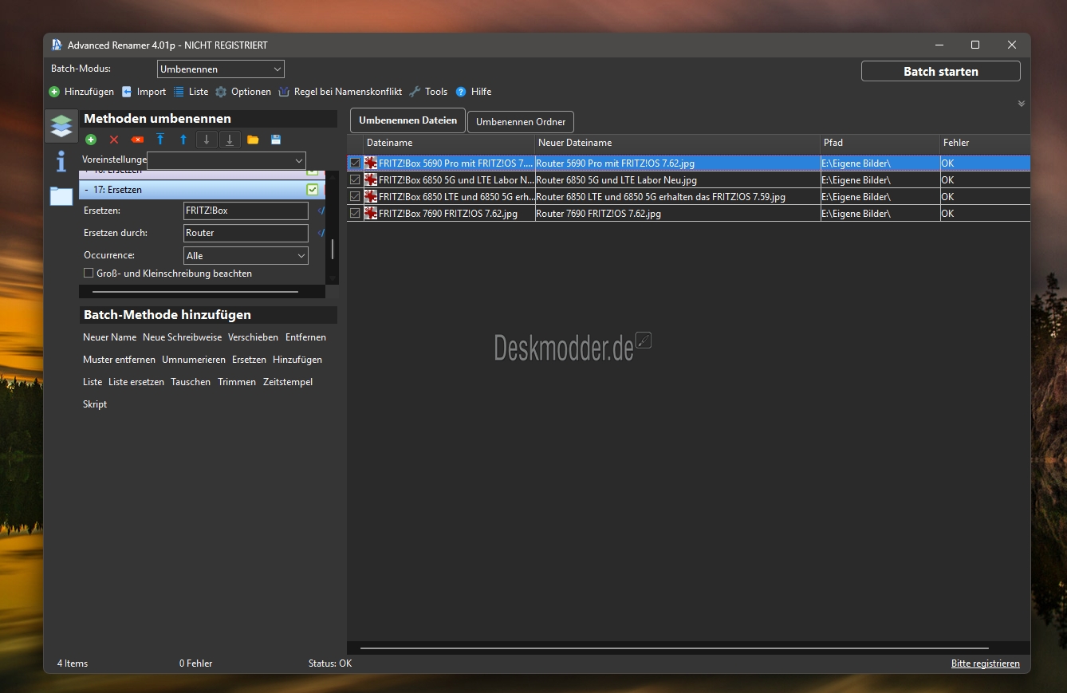1067x693 pixels.
Task: Switch to Umbenennen Ordner tab
Action: coord(521,122)
